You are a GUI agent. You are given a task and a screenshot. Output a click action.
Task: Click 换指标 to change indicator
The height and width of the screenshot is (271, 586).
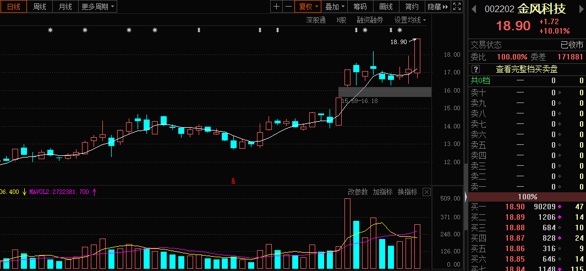(x=407, y=192)
